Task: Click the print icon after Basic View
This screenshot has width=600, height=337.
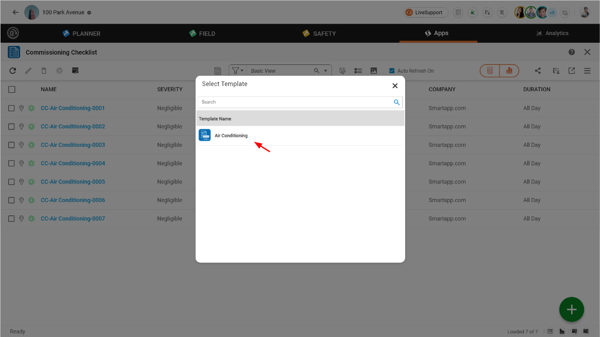Action: point(342,71)
